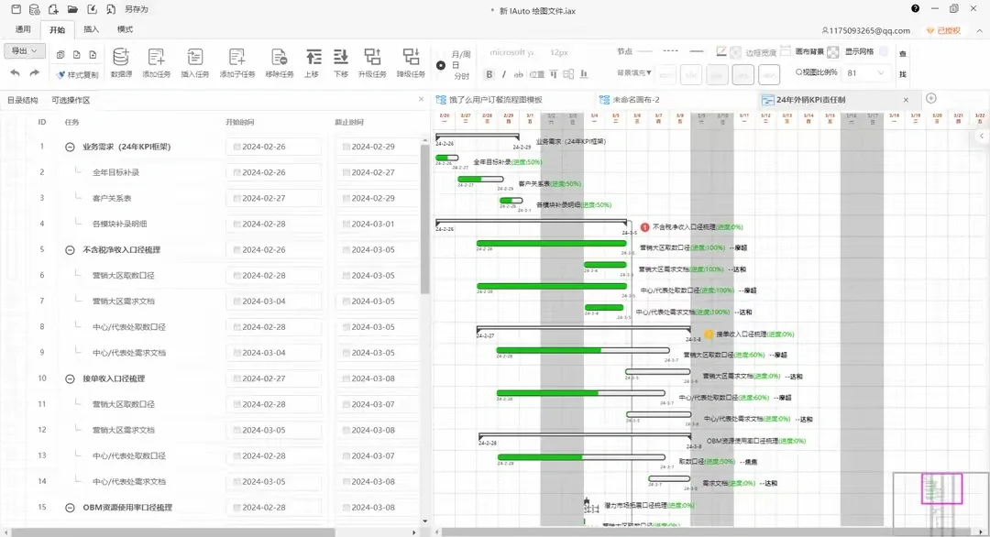This screenshot has width=990, height=537.
Task: Open the 画布背景 canvas background swatch
Action: point(832,51)
